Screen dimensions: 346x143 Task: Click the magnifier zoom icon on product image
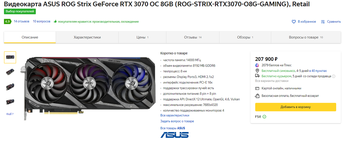[24, 69]
